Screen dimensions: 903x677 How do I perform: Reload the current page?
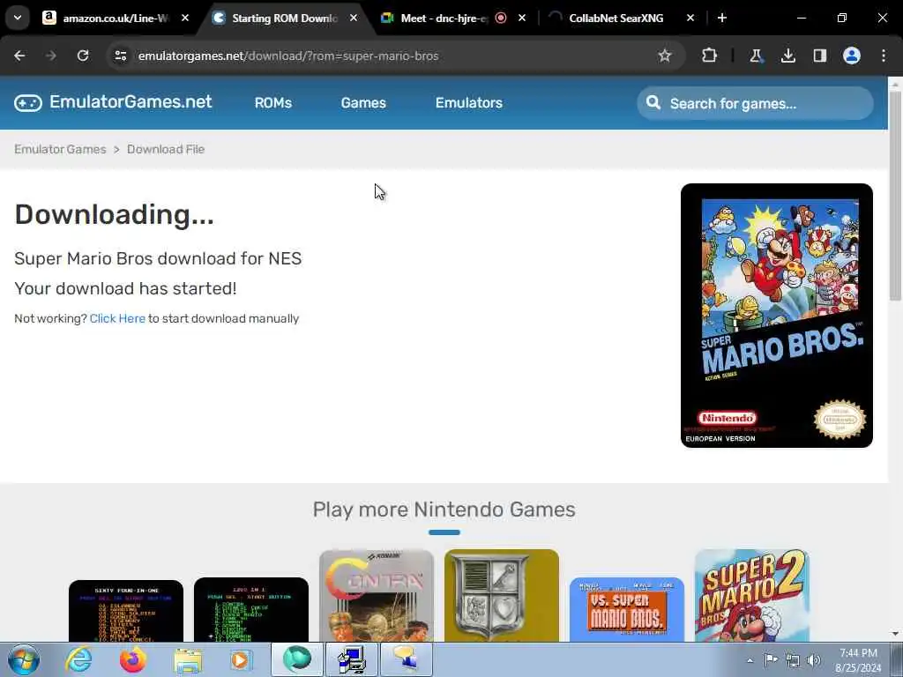point(83,56)
